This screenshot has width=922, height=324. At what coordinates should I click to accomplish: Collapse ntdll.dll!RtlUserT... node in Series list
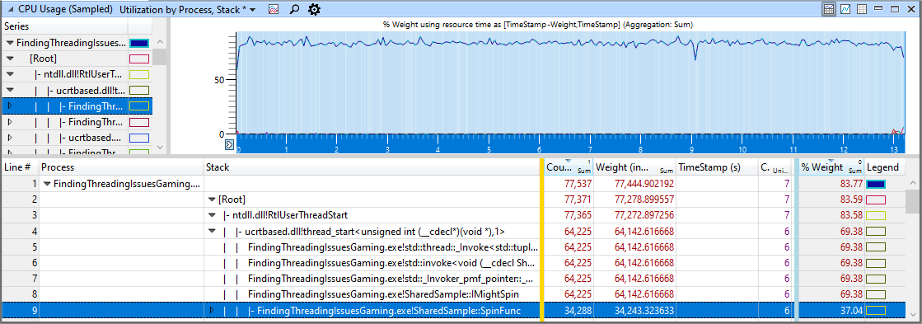(x=9, y=75)
